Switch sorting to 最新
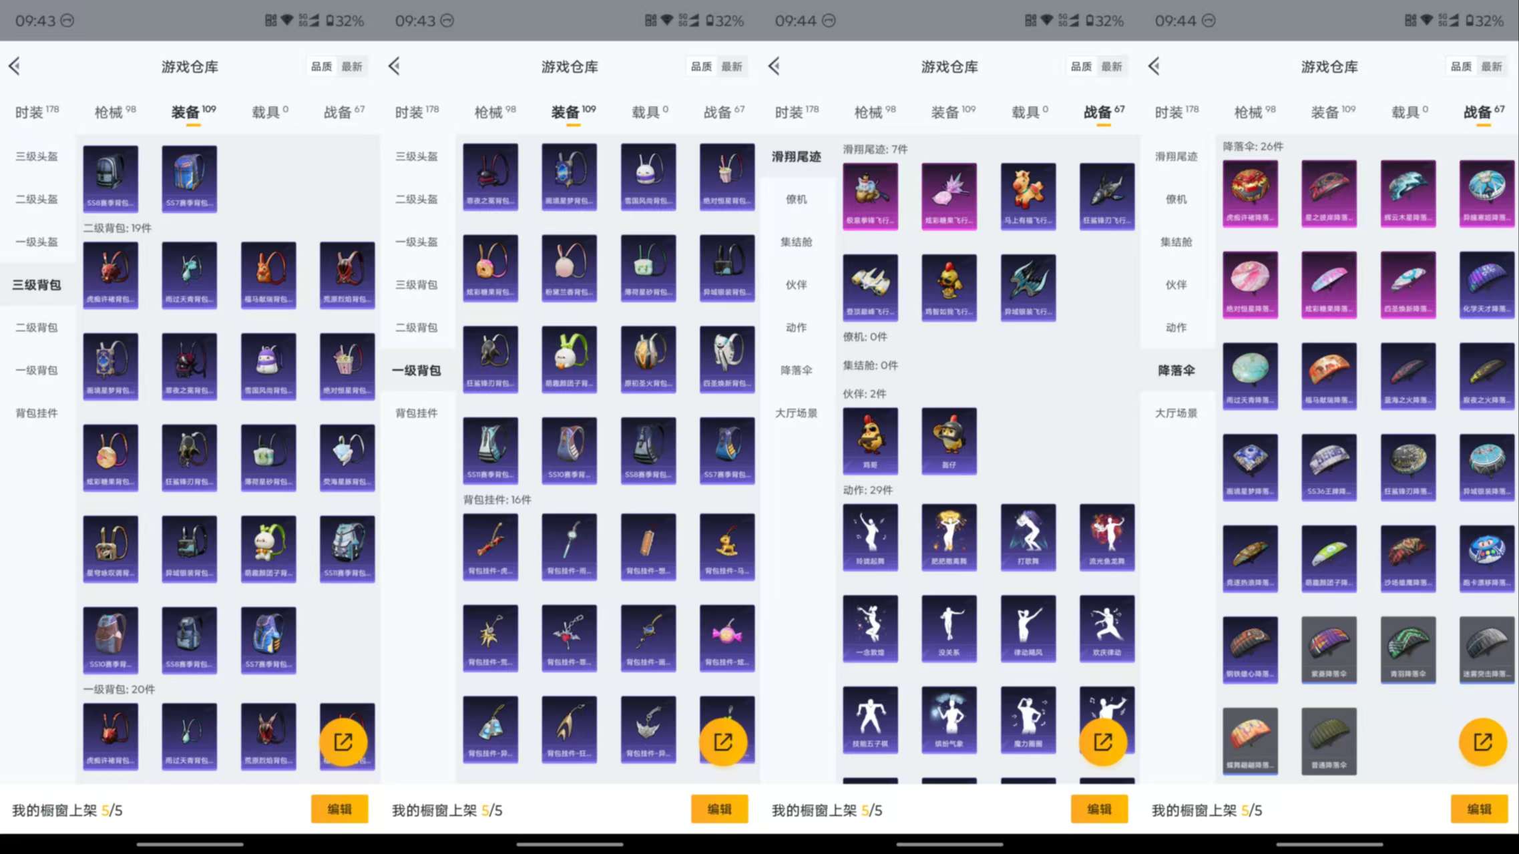 tap(354, 66)
